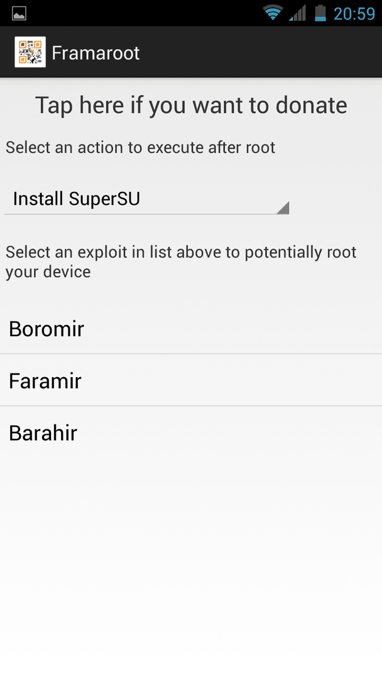Choose the Boromir exploit

[191, 329]
